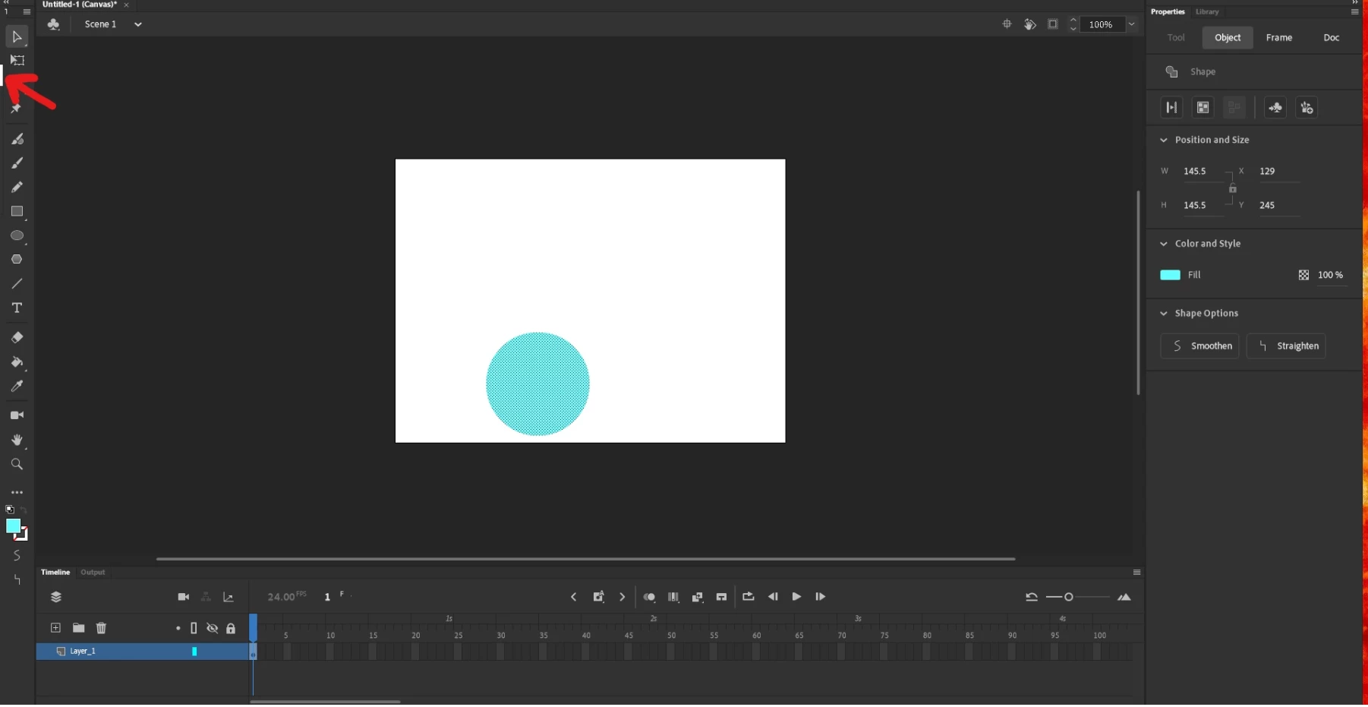Select the Paint Bucket tool
This screenshot has height=707, width=1368.
tap(17, 362)
